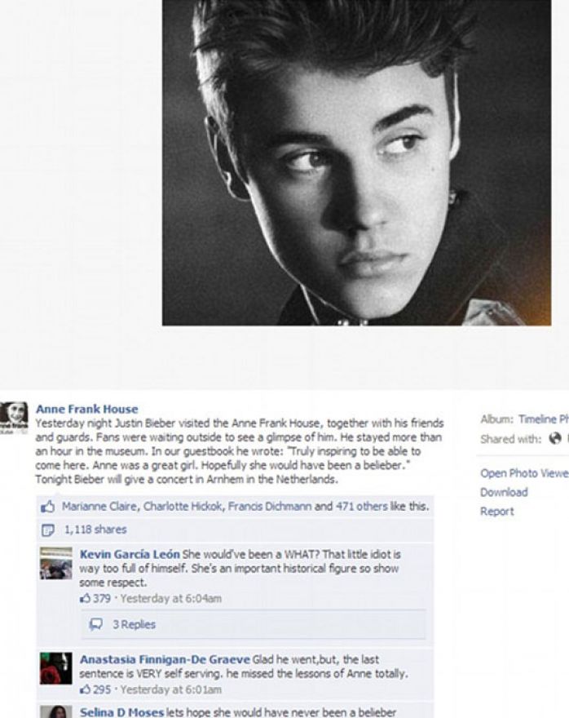Click the shares icon next to 1,118 shares

point(47,530)
